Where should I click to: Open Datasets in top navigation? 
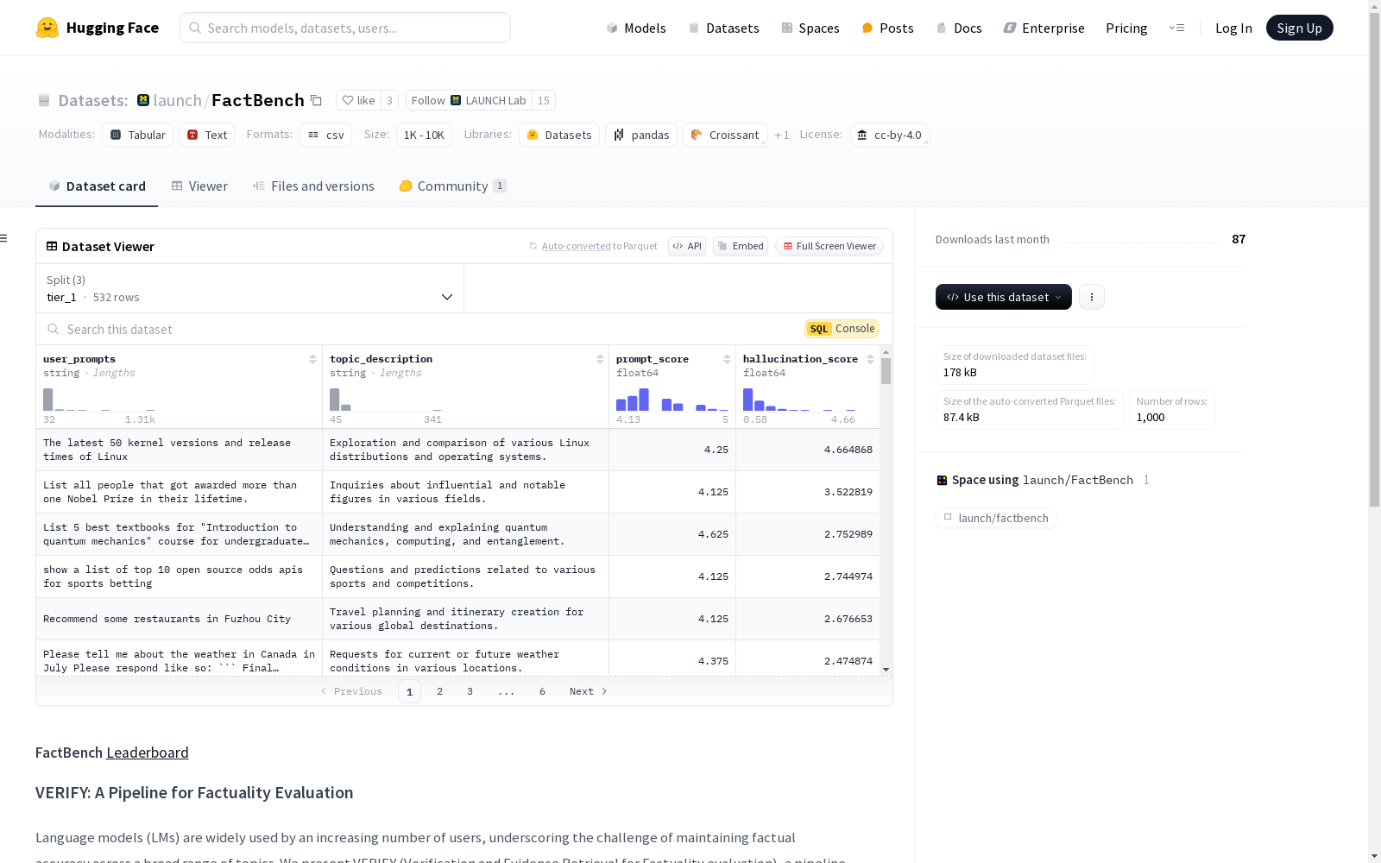[x=723, y=28]
